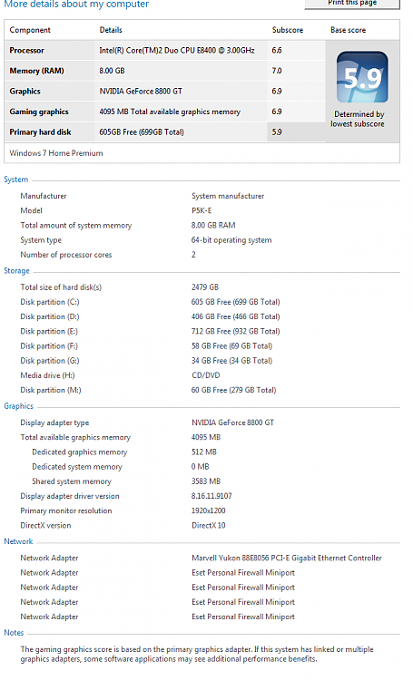This screenshot has width=413, height=680.
Task: Click the System section heading
Action: click(16, 180)
